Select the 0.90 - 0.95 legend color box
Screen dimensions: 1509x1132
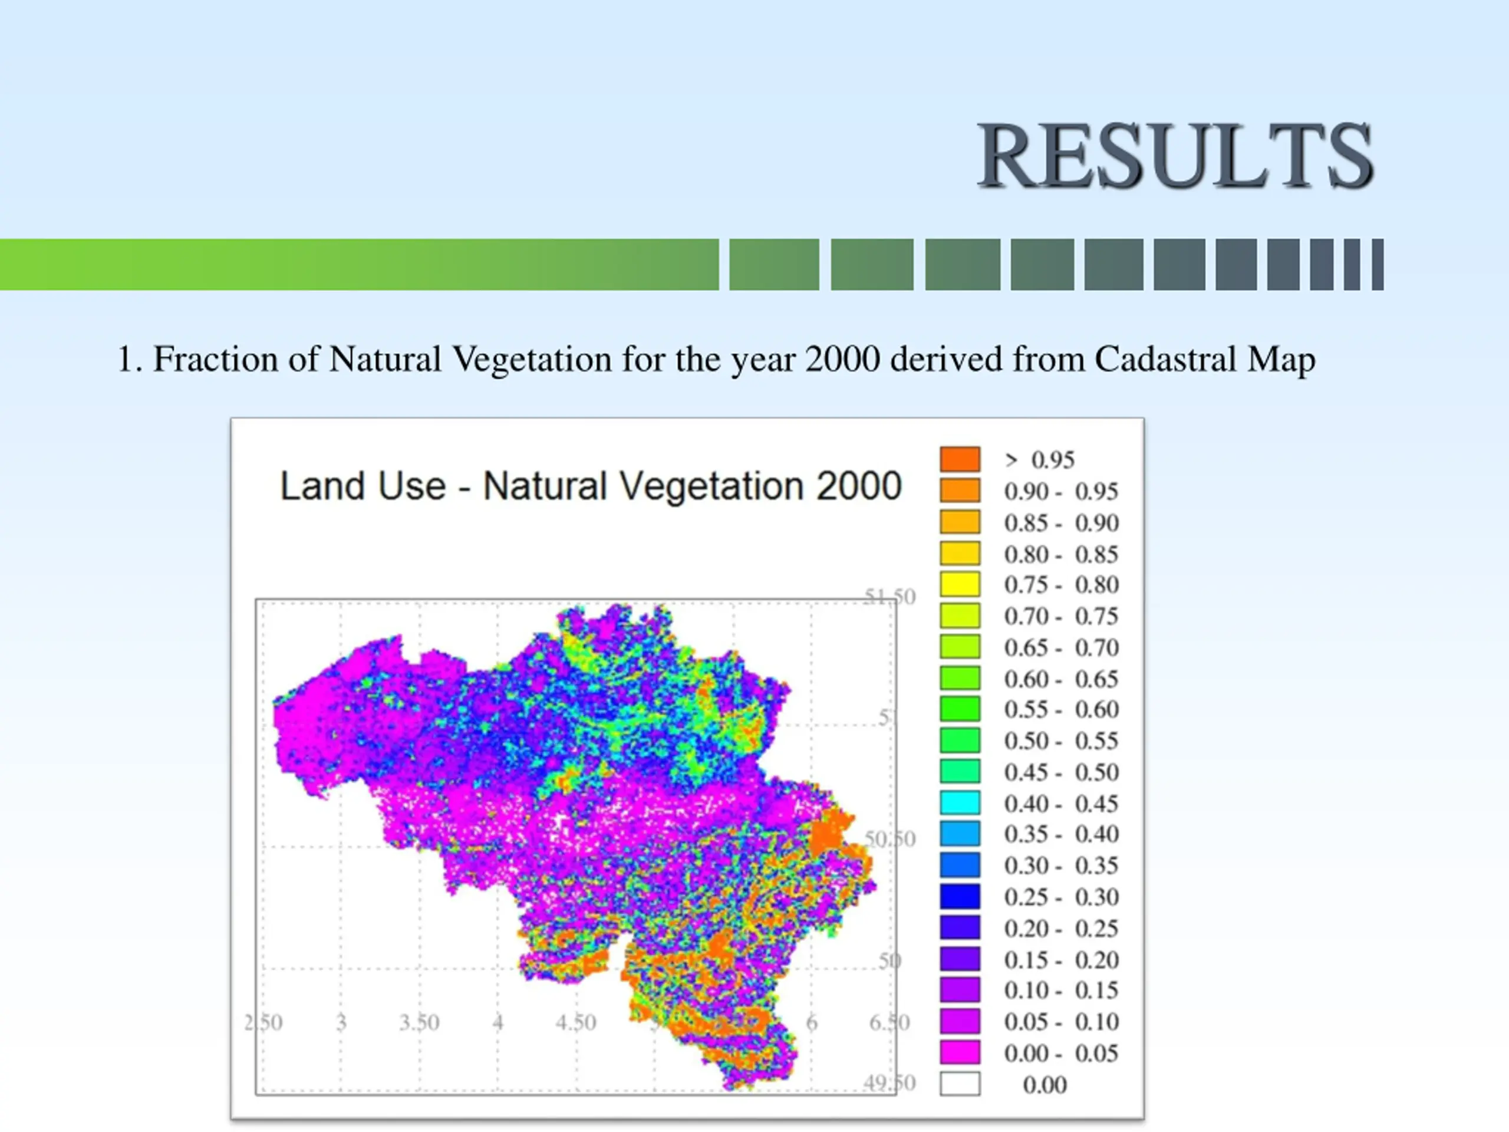(960, 491)
